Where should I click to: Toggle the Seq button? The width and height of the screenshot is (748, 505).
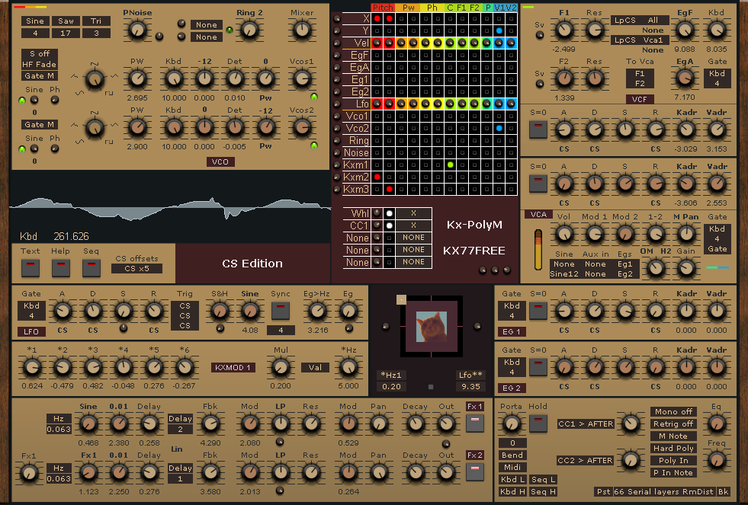tap(91, 268)
